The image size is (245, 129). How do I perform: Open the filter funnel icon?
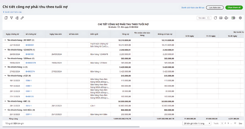coord(12,18)
